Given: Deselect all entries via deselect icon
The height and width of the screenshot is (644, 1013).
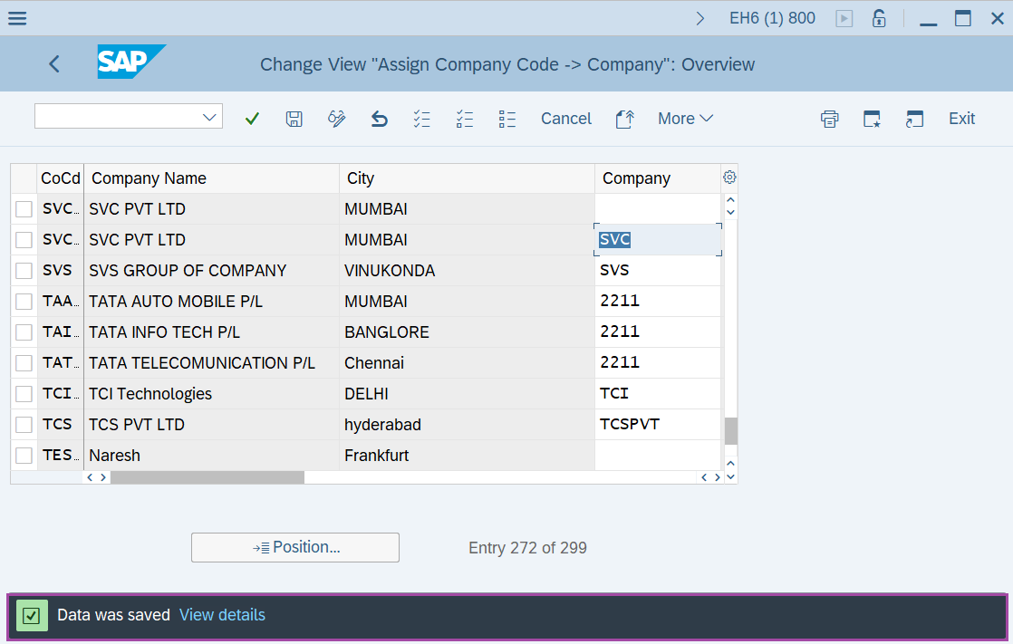Looking at the screenshot, I should pyautogui.click(x=465, y=118).
